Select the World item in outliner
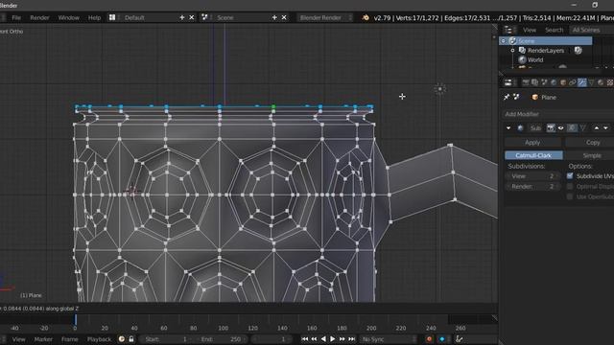This screenshot has height=345, width=614. click(535, 59)
